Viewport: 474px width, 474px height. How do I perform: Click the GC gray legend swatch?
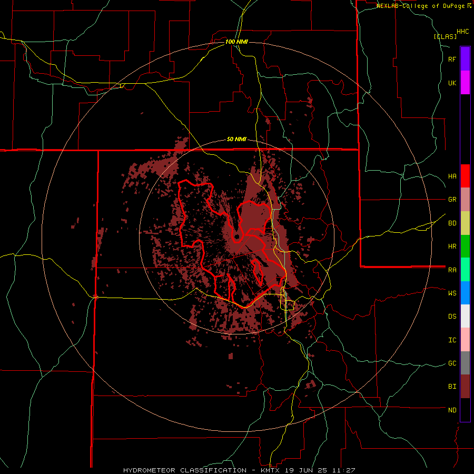[465, 363]
